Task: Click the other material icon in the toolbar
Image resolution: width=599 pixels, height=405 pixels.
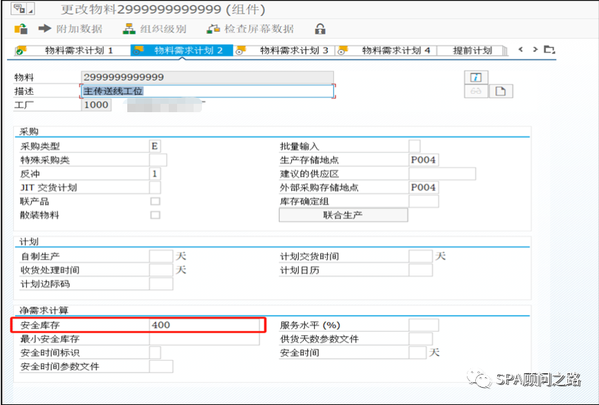Action: [21, 29]
